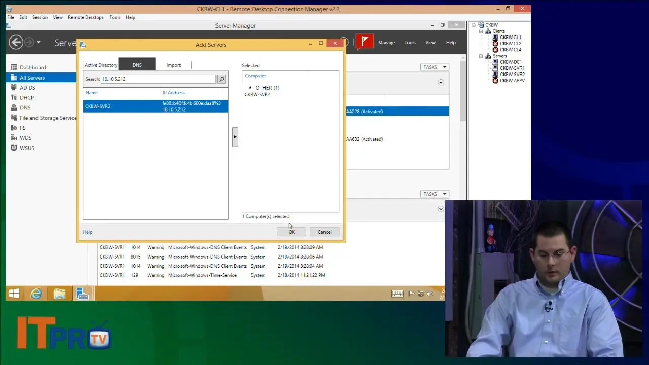
Task: Select CKBW-SVR2 in the Selected list
Action: [257, 95]
